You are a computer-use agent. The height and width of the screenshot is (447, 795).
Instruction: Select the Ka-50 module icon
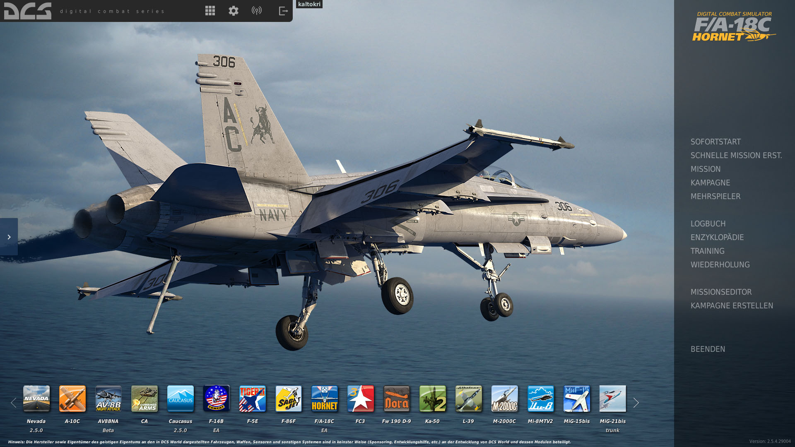pyautogui.click(x=432, y=399)
